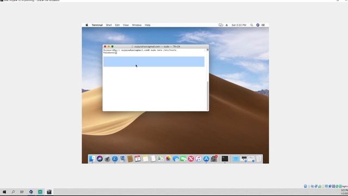Open Reminders from the Dock
348x196 pixels.
click(x=153, y=158)
